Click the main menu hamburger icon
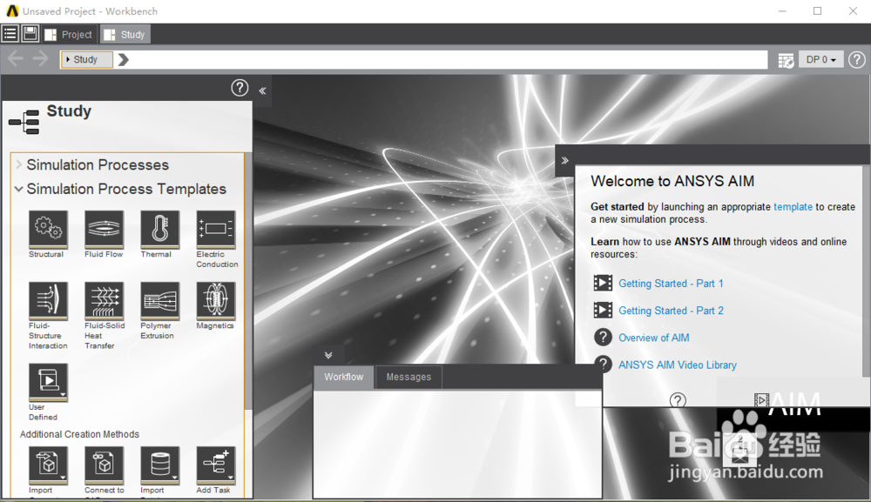871x502 pixels. pos(10,34)
